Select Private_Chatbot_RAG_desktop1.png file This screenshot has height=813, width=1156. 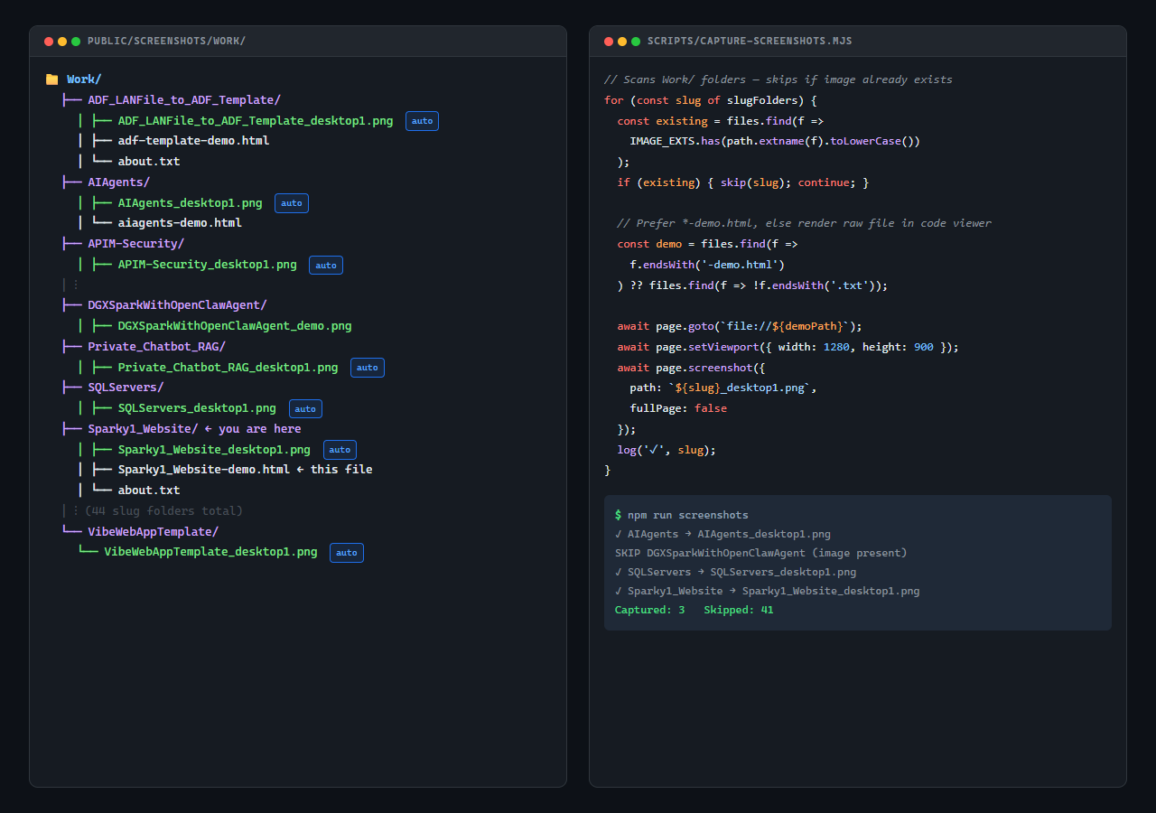(228, 368)
